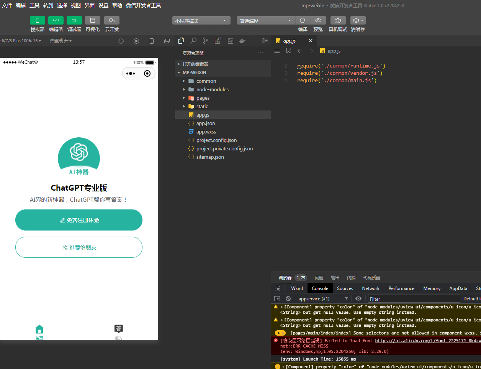Open the 云开发 cloud development button

click(x=112, y=20)
